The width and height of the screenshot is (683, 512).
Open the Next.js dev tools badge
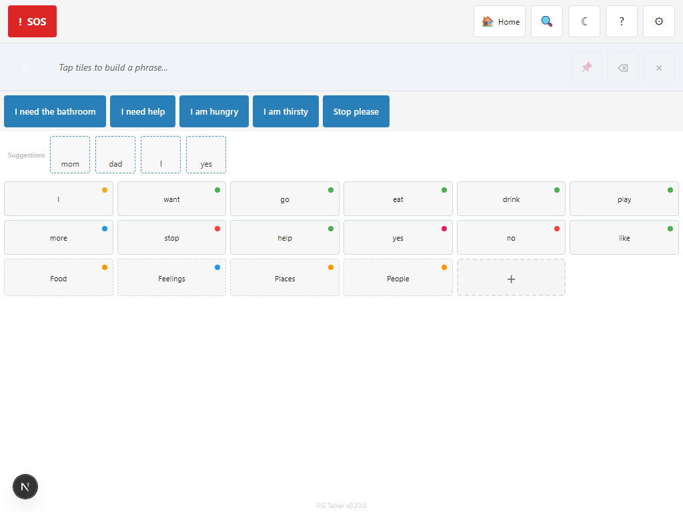[25, 487]
